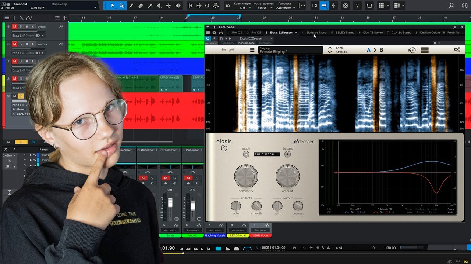The image size is (471, 264).
Task: Record-arm the Synth track
Action: (26, 27)
